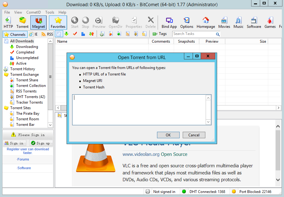Open the Software toolbar icon
This screenshot has height=197, width=284.
(254, 23)
